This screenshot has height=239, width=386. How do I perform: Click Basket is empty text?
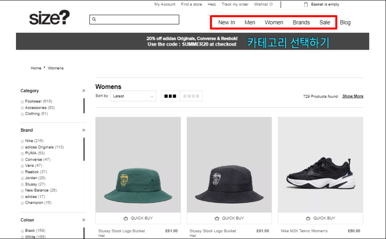[325, 4]
